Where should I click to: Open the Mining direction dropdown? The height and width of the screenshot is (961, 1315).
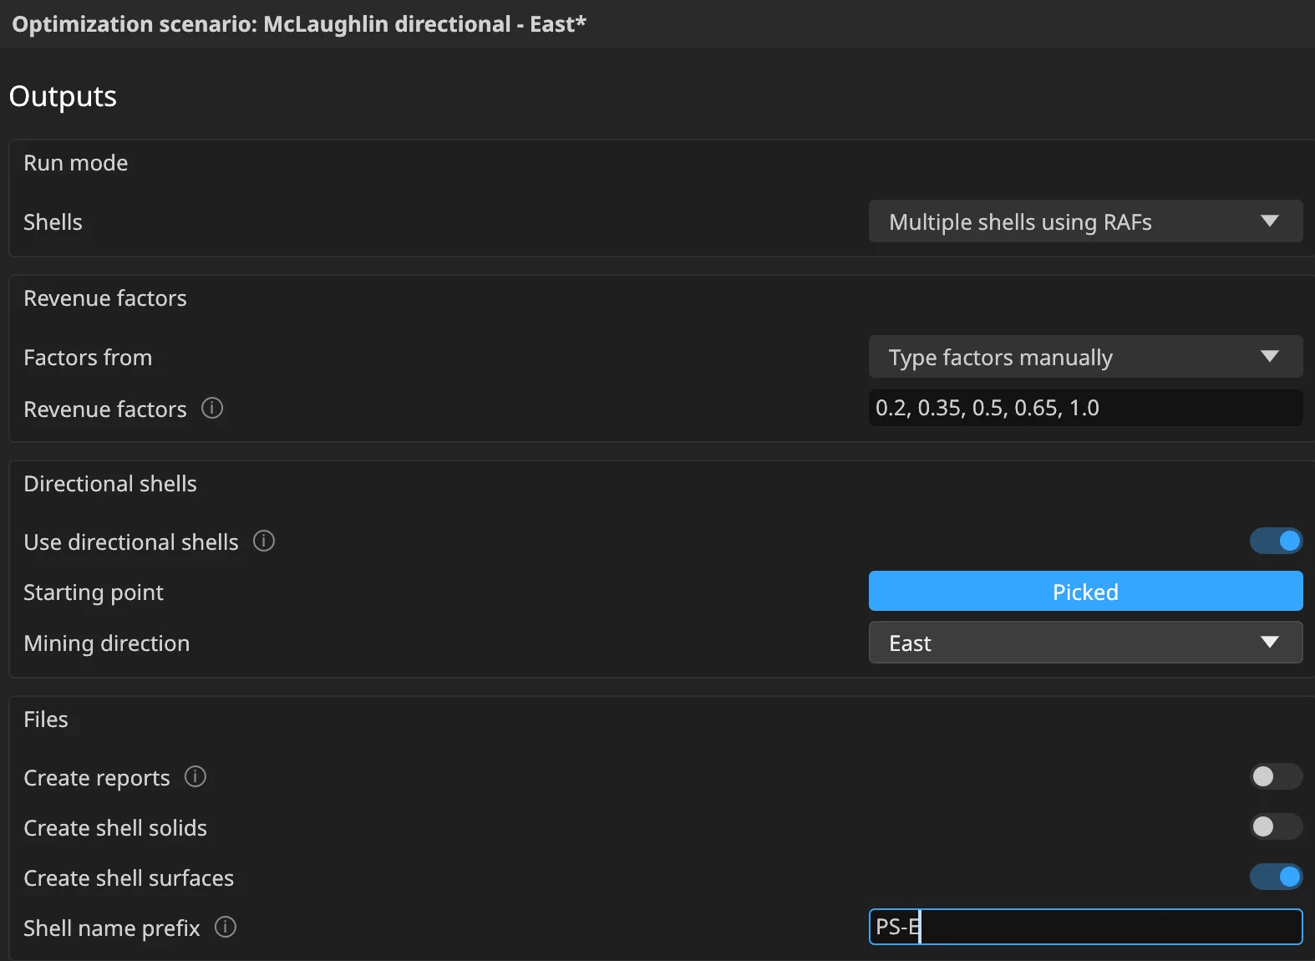(x=1085, y=643)
